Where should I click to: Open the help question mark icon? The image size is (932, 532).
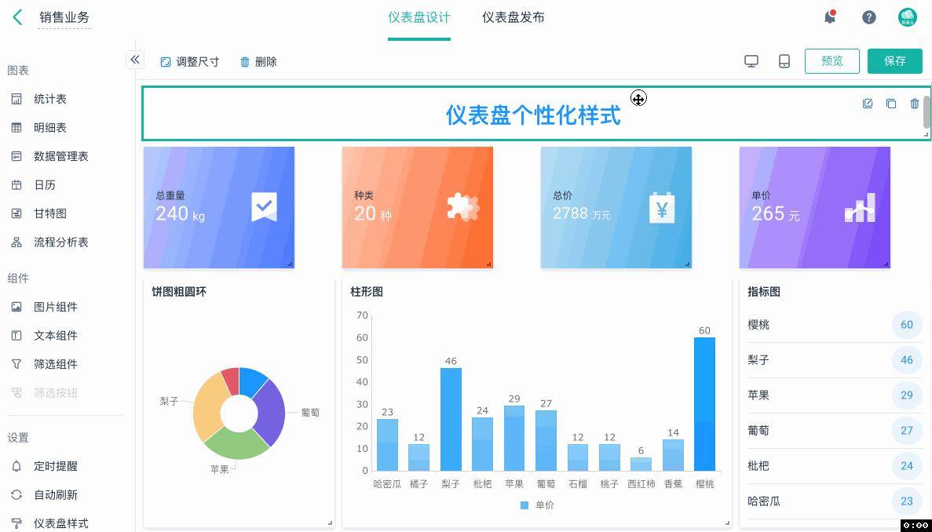point(869,17)
